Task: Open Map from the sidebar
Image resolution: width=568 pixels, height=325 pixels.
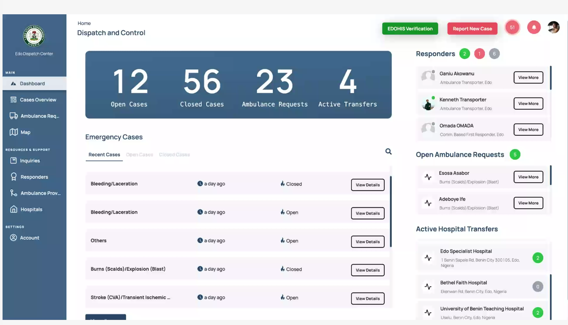Action: [25, 132]
